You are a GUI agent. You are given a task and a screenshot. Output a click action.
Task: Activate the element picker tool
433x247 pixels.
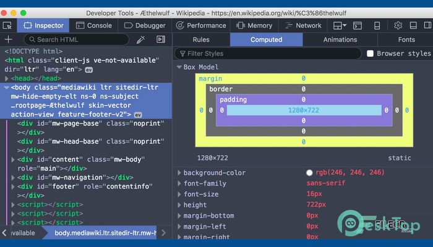pyautogui.click(x=7, y=26)
